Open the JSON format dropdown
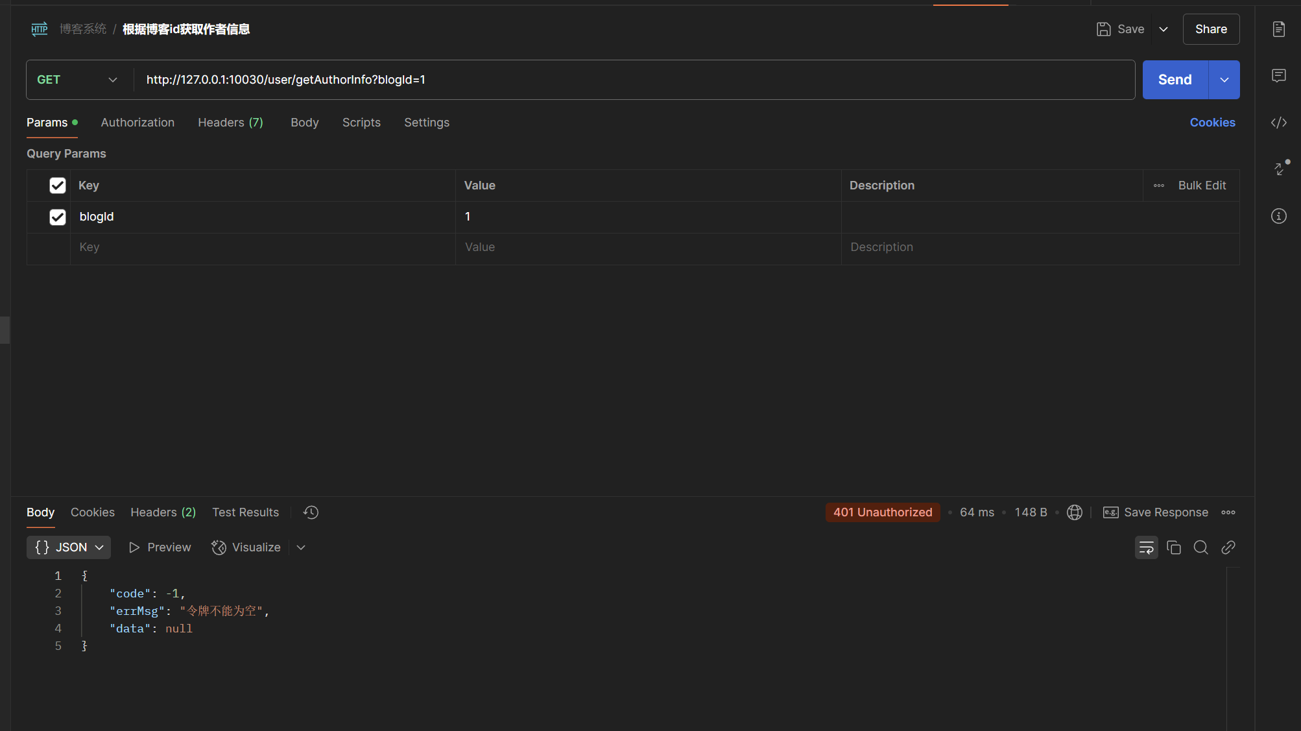 point(69,547)
